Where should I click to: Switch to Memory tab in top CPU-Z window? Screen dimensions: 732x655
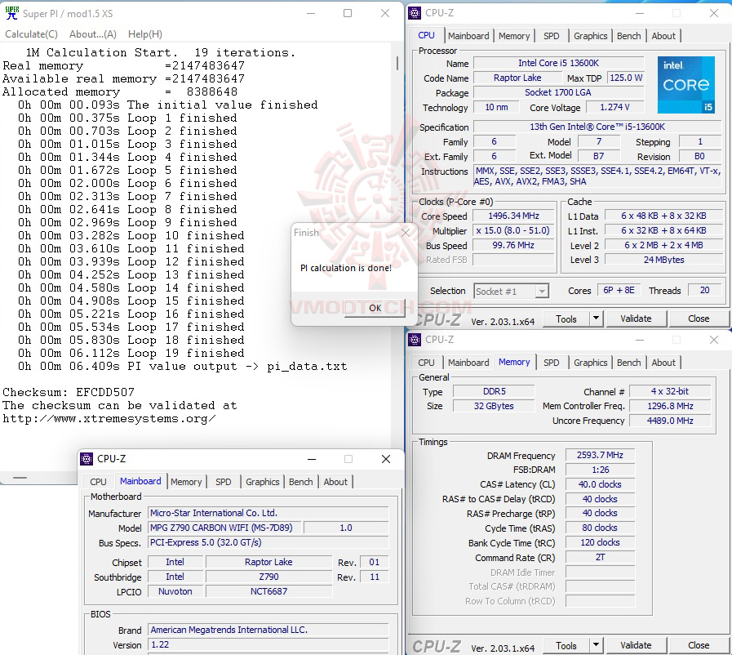point(514,36)
